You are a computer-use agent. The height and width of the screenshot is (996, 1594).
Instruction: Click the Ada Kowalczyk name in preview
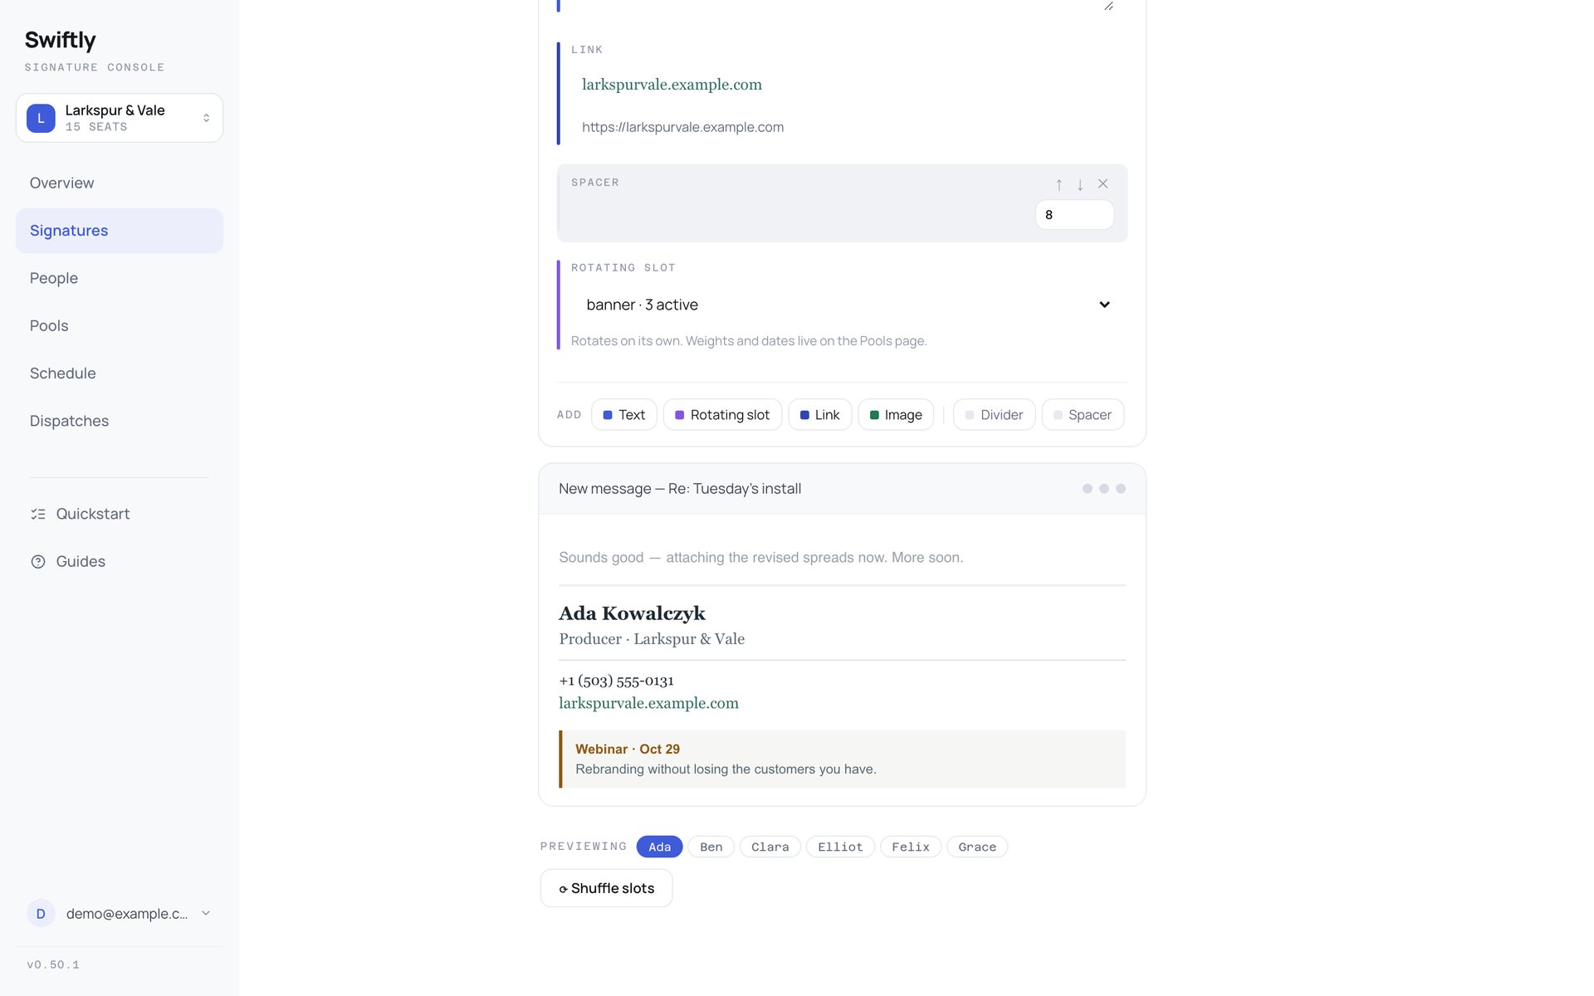[632, 613]
